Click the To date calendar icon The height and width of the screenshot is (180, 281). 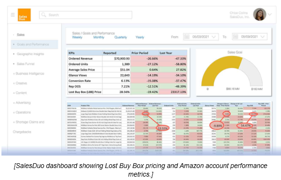pyautogui.click(x=236, y=37)
